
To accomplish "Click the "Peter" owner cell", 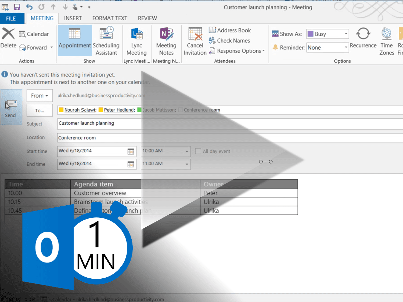I will click(249, 193).
